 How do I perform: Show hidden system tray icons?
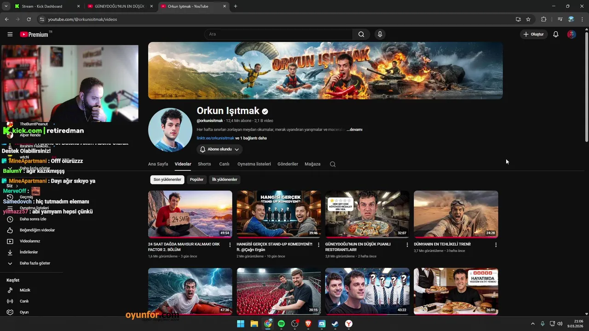533,324
